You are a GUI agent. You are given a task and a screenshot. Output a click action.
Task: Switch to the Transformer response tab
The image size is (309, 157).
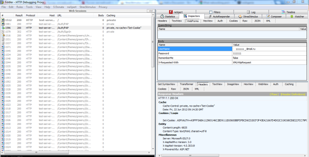tap(187, 84)
